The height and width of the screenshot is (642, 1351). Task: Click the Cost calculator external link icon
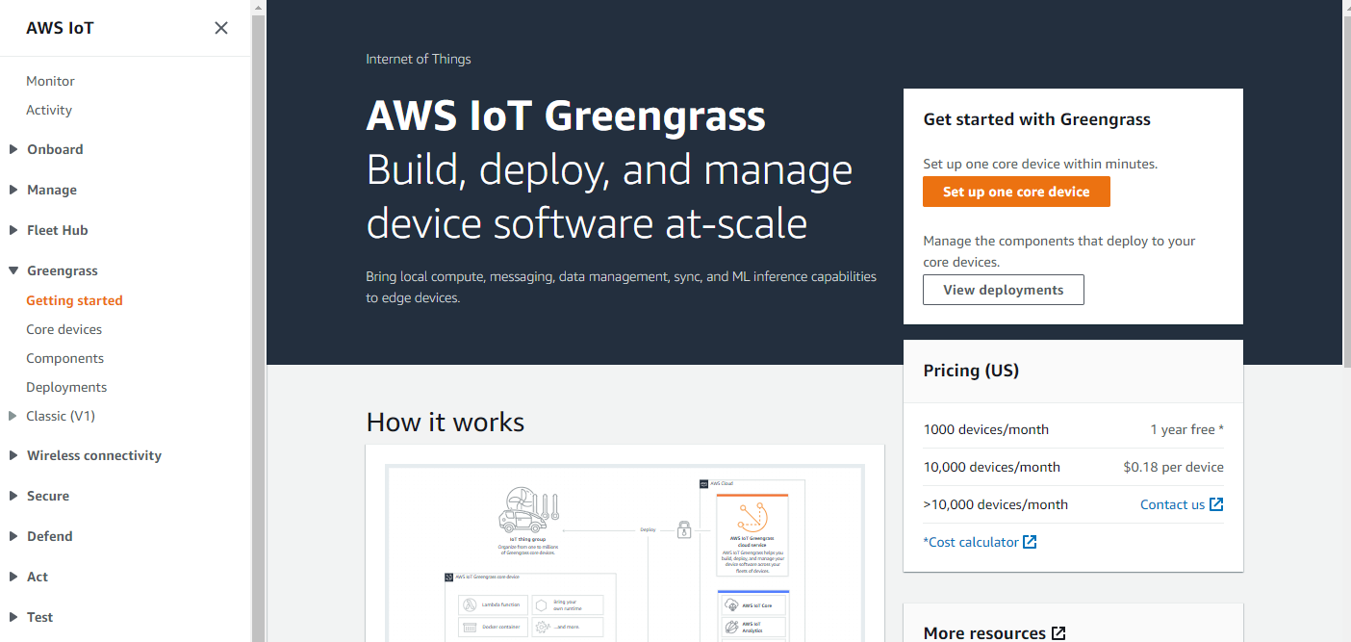(x=1030, y=542)
